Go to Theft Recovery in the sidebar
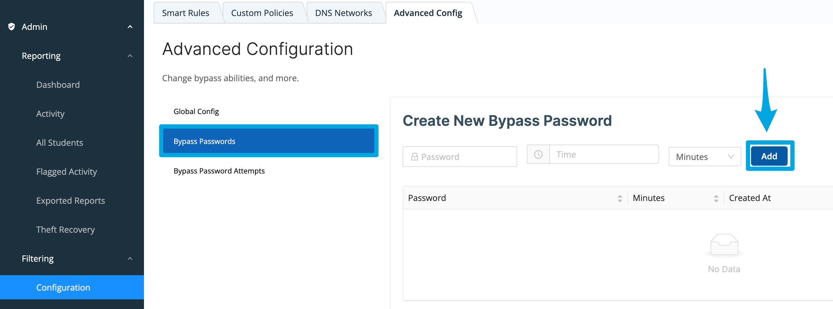Screen dimensions: 833x309 (x=65, y=229)
